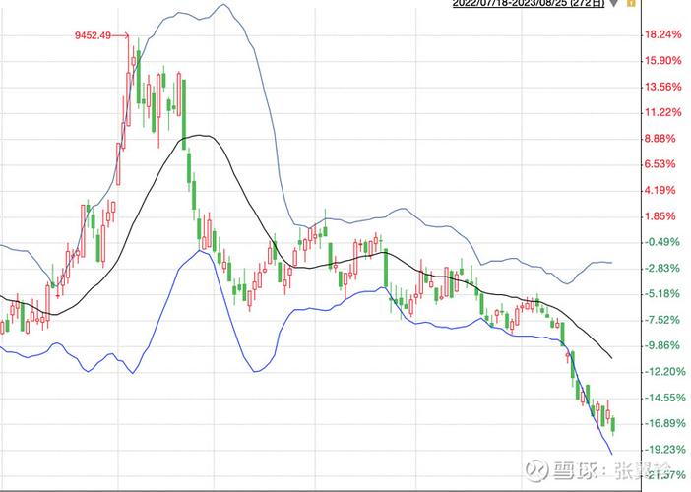Click the black moving average line's peak

tap(200, 135)
